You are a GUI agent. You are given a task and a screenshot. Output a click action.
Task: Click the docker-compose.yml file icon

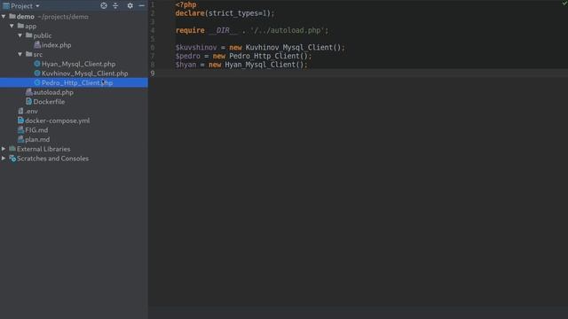[20, 121]
